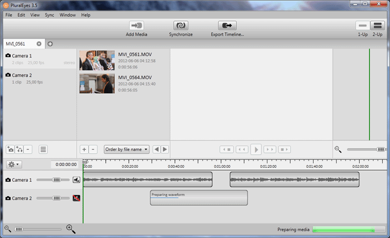Viewport: 390px width, 238px height.
Task: Switch to 1-Up view
Action: 363,26
